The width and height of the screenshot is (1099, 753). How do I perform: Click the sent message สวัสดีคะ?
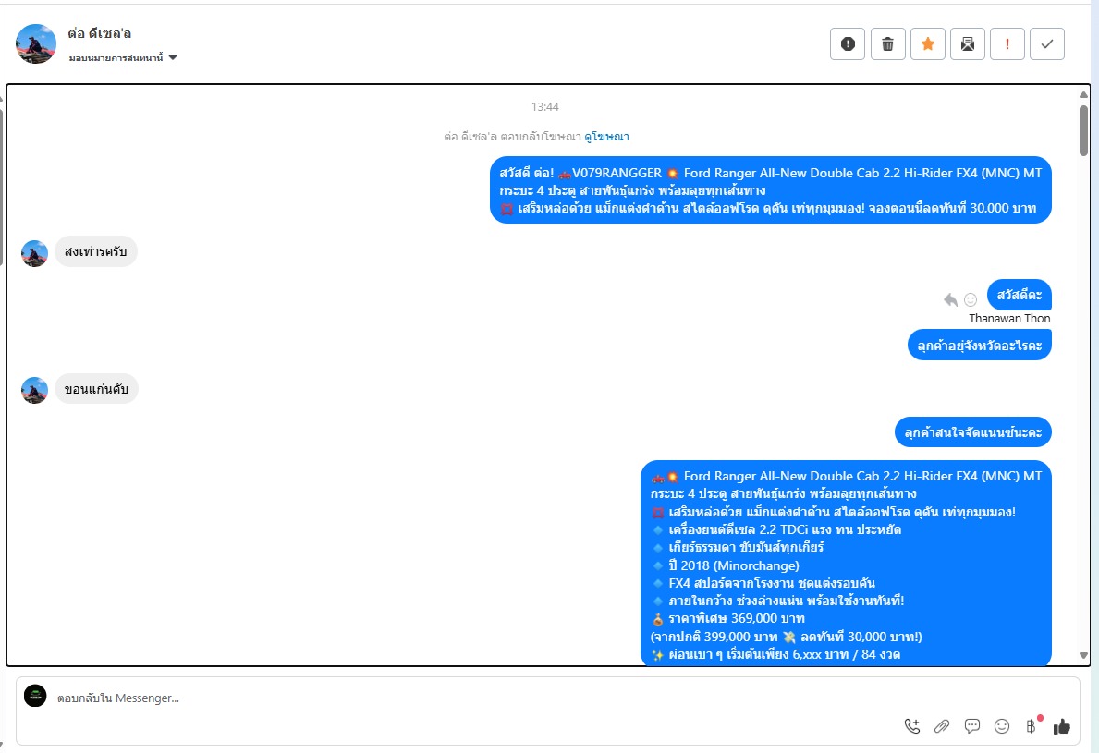click(1020, 295)
